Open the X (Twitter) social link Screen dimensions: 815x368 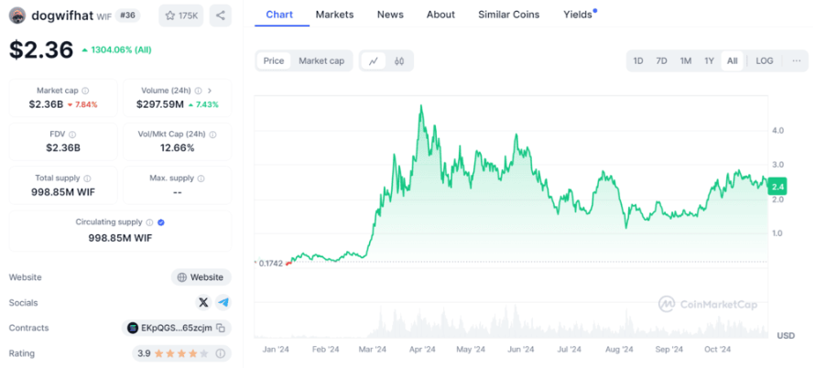tap(203, 302)
